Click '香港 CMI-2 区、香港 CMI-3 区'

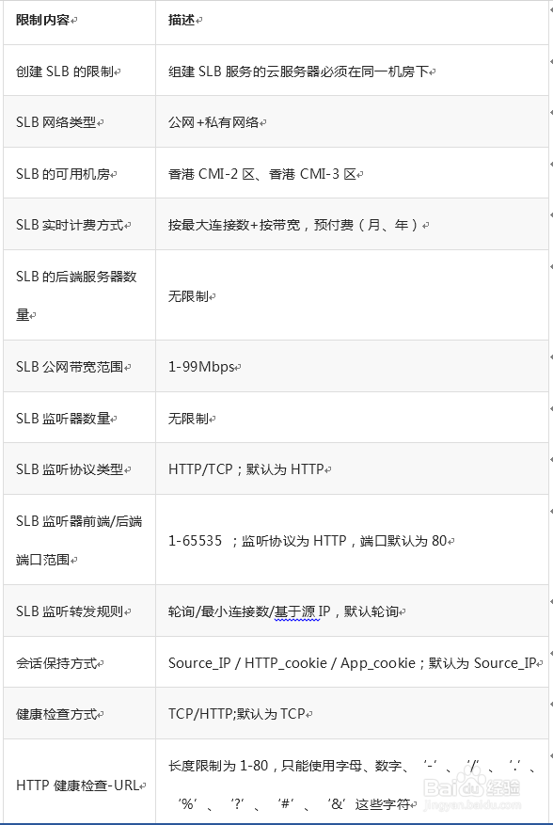(262, 174)
